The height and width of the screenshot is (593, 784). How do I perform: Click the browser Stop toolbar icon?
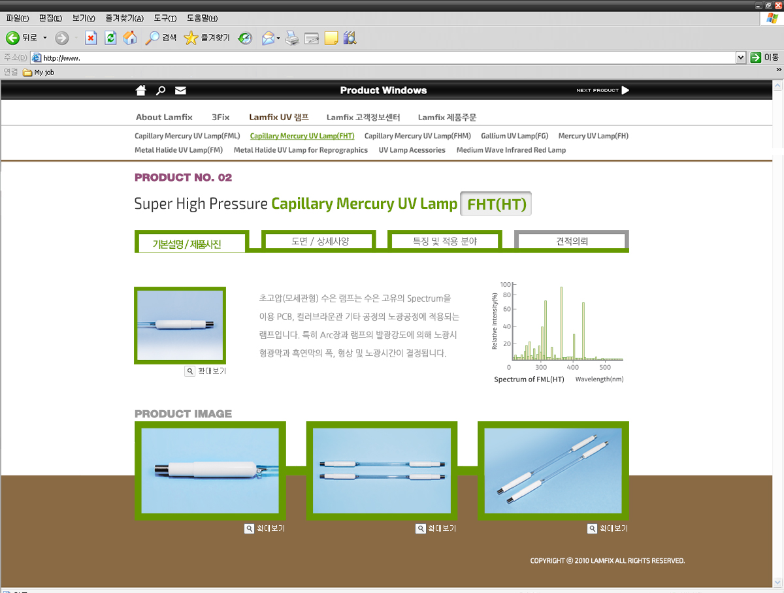click(91, 38)
